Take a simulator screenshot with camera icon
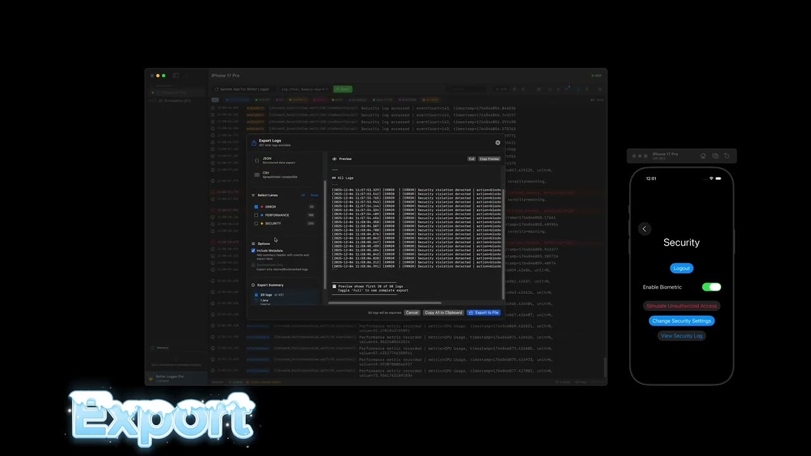The height and width of the screenshot is (456, 811). (715, 156)
